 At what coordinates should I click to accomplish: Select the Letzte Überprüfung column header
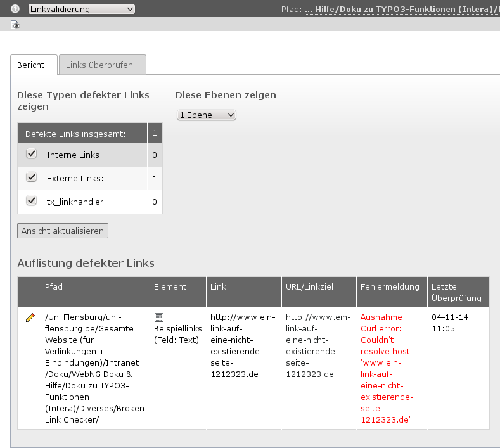tap(456, 292)
